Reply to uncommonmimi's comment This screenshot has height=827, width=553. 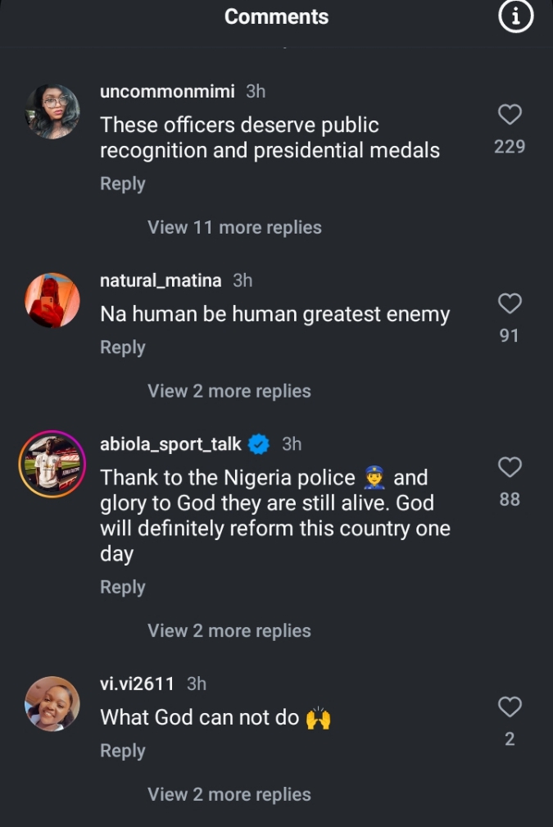(x=123, y=184)
